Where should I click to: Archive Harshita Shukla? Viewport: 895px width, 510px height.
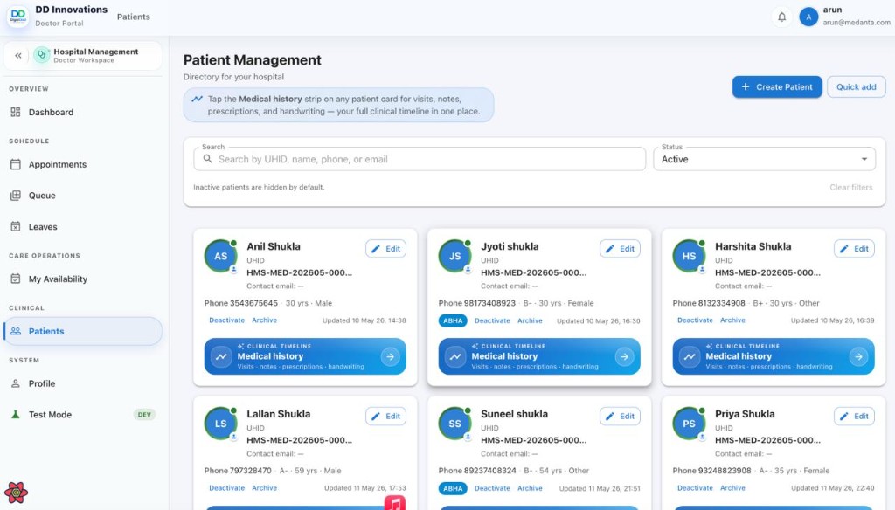(x=732, y=320)
